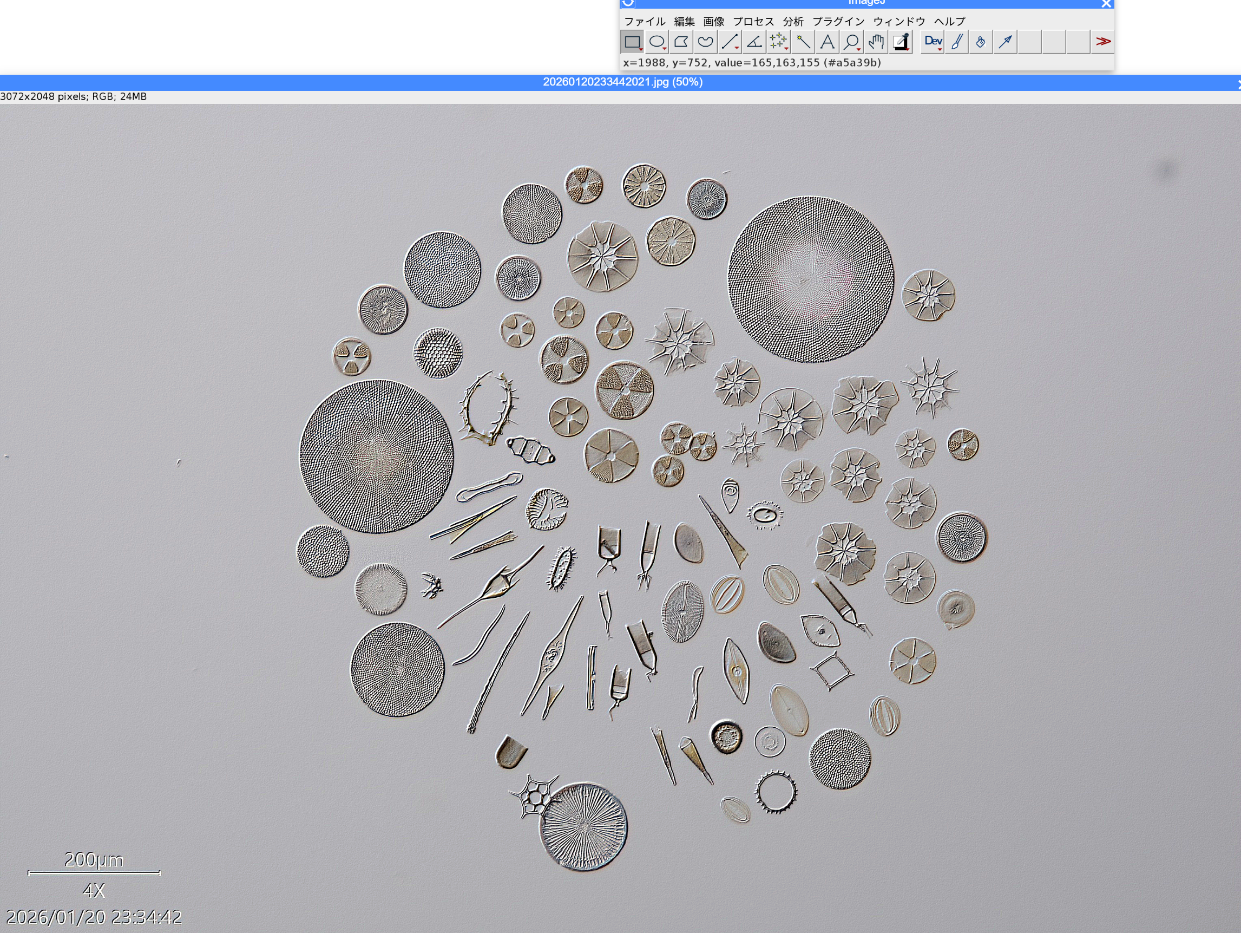This screenshot has height=933, width=1241.
Task: Open the ファイル menu
Action: 645,21
